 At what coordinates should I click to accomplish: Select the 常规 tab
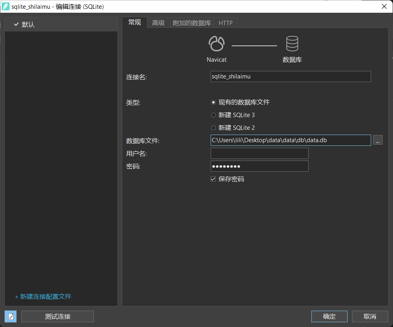point(135,22)
